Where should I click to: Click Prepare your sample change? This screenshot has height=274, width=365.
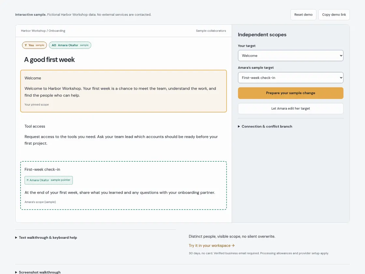(290, 93)
